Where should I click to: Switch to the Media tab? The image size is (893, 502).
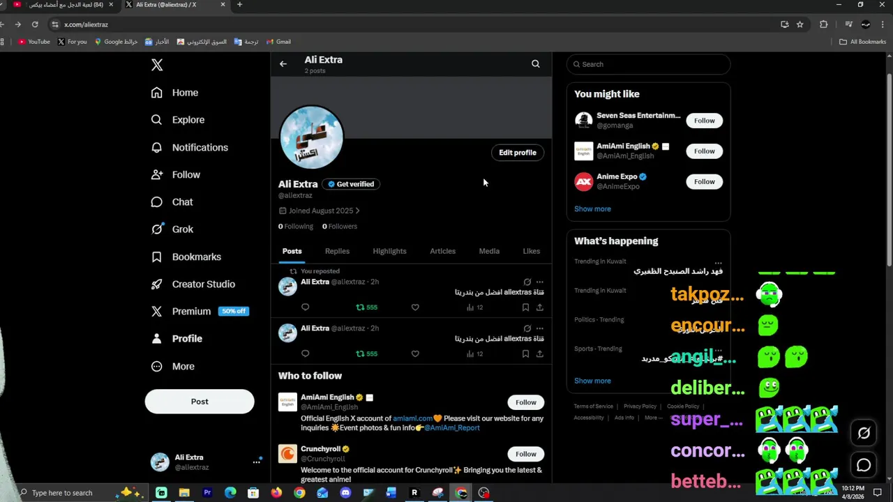489,251
